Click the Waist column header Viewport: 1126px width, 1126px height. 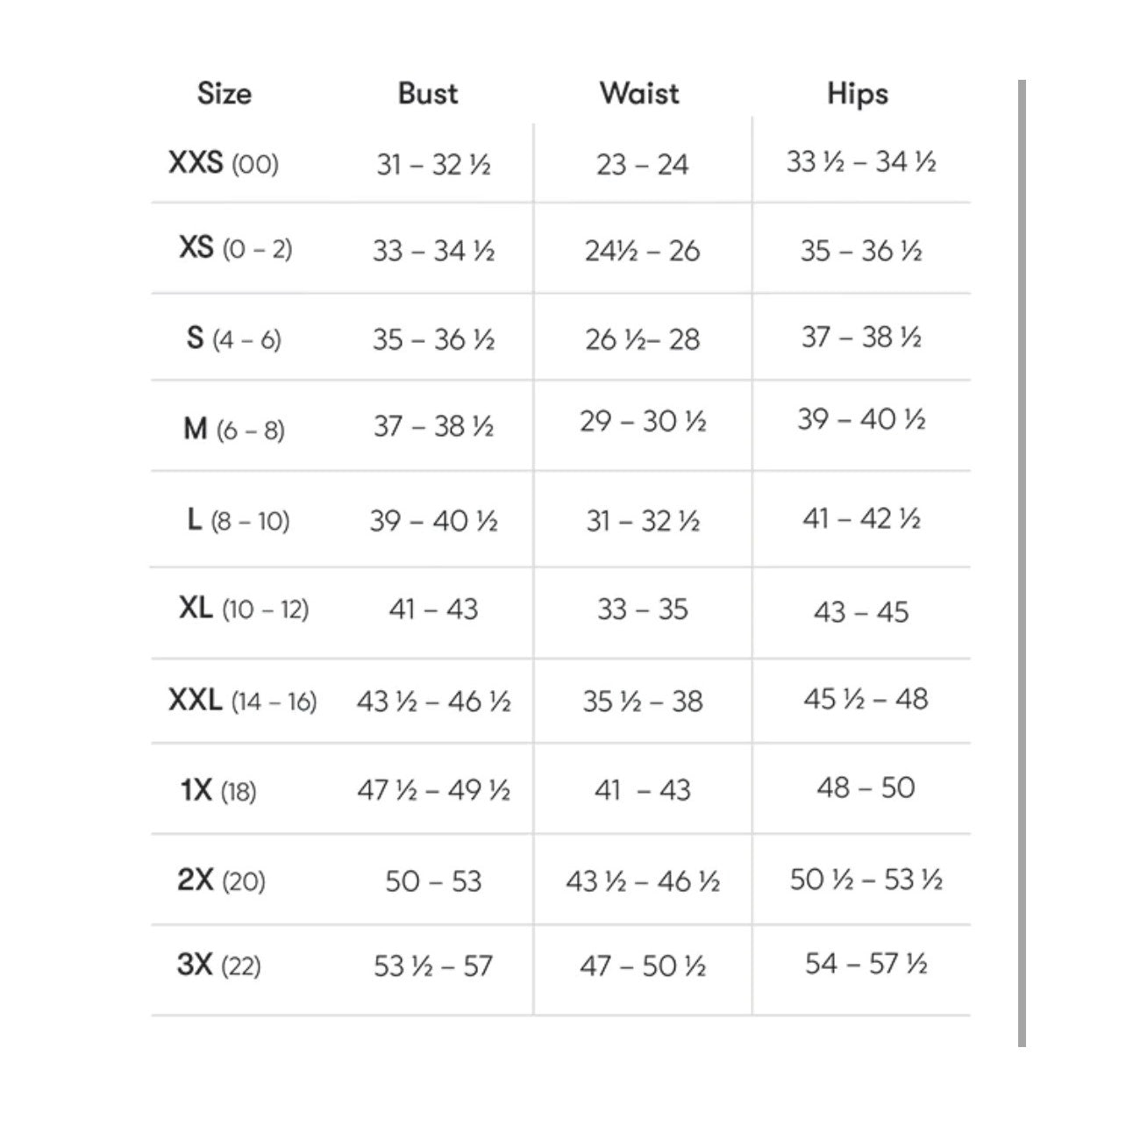tap(639, 93)
